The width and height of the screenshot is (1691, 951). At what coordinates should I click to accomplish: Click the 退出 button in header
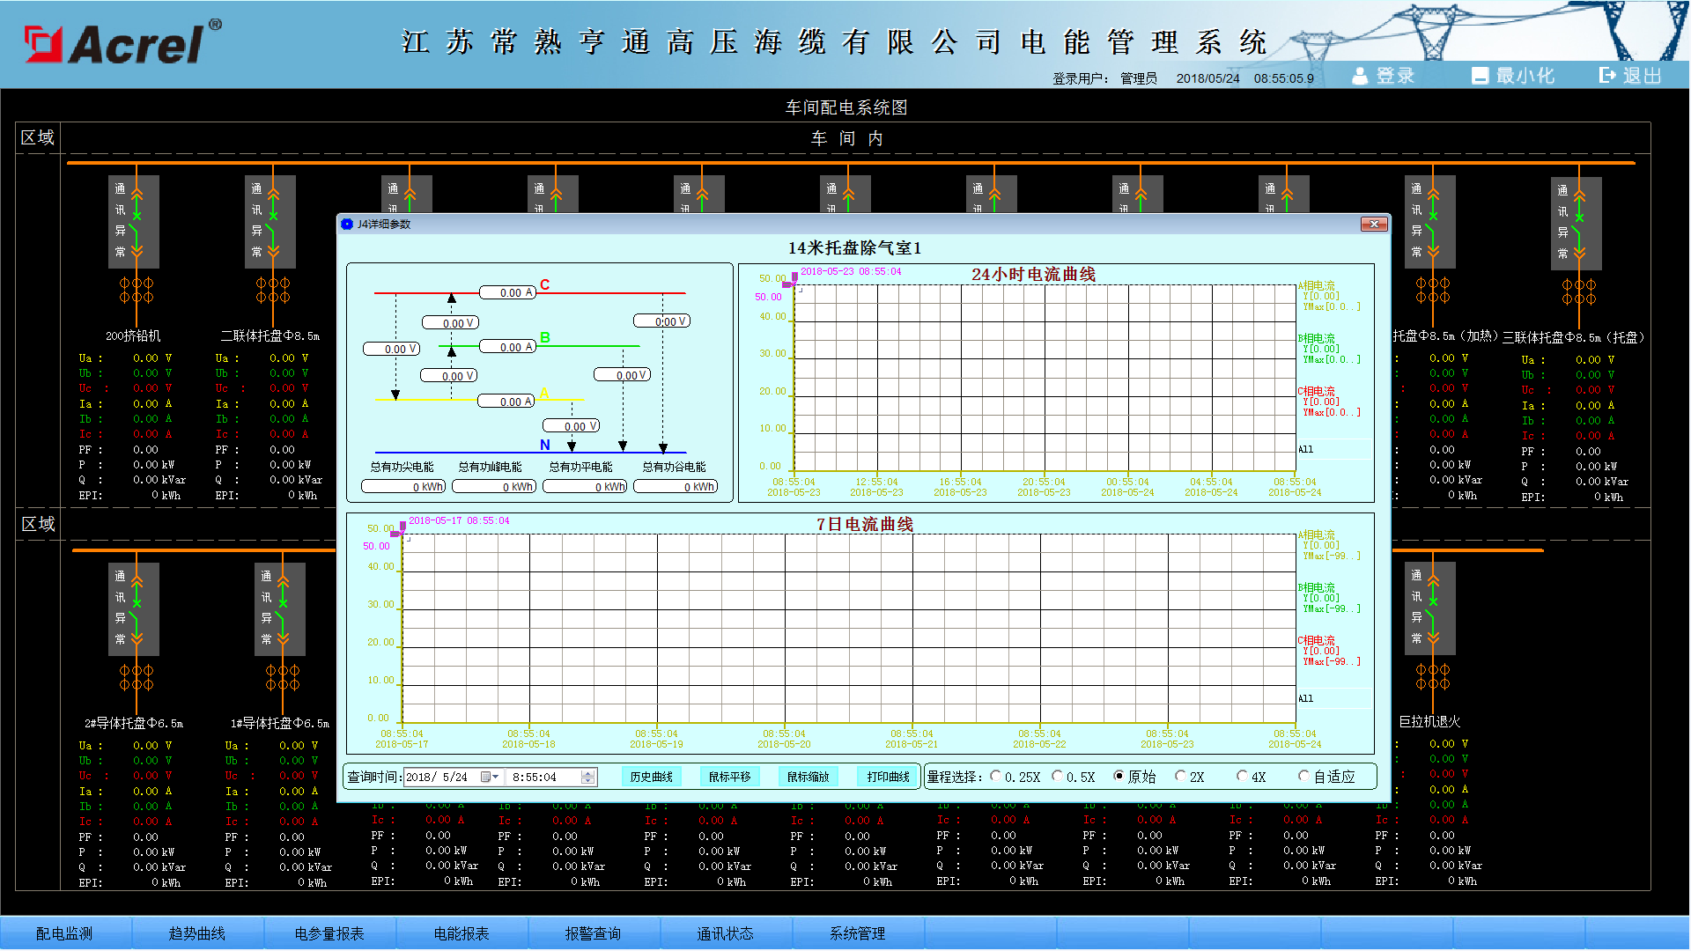coord(1631,76)
